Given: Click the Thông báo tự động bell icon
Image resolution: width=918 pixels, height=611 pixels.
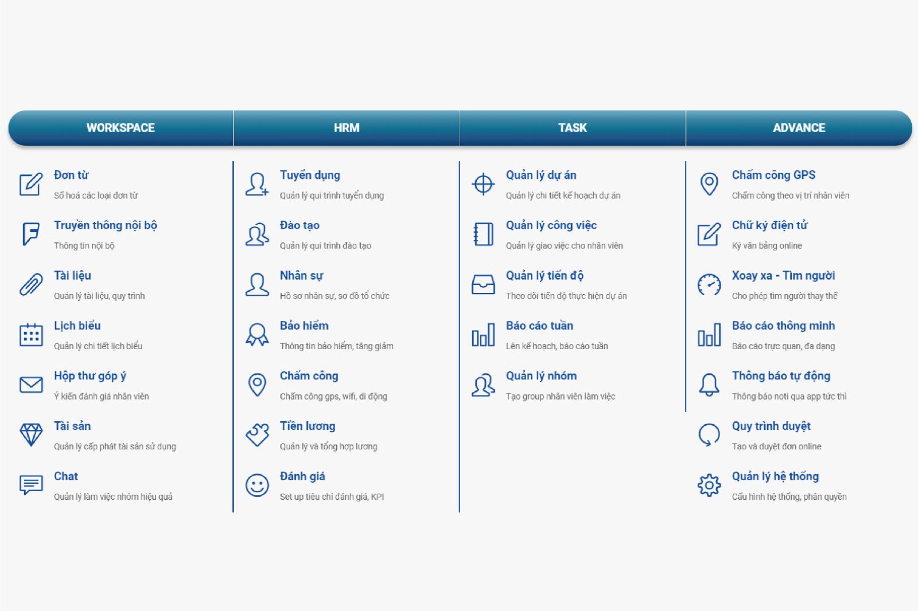Looking at the screenshot, I should [x=709, y=385].
